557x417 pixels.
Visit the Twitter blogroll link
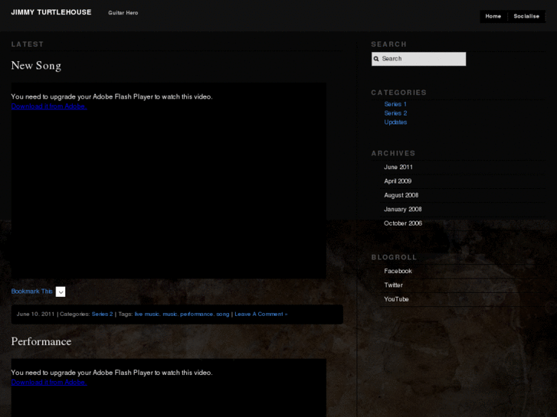(x=393, y=285)
